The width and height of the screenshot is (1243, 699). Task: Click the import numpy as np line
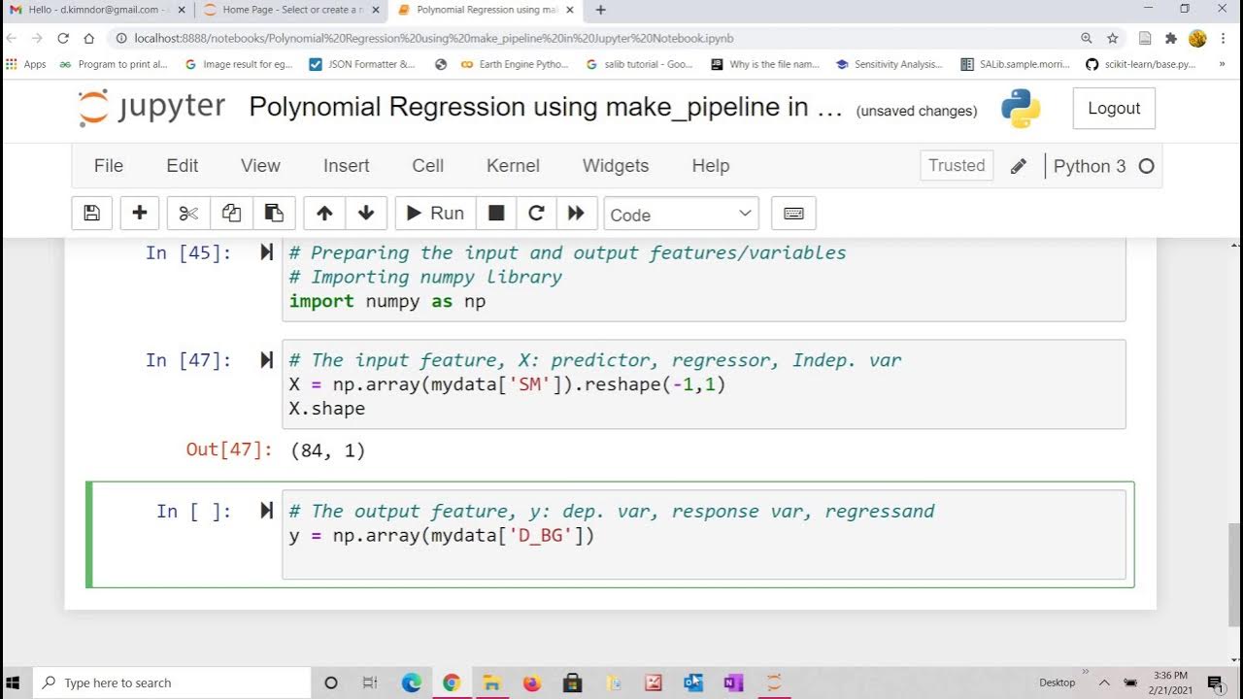click(387, 301)
